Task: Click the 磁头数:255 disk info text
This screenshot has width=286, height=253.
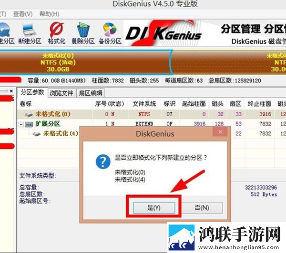Action: [144, 81]
